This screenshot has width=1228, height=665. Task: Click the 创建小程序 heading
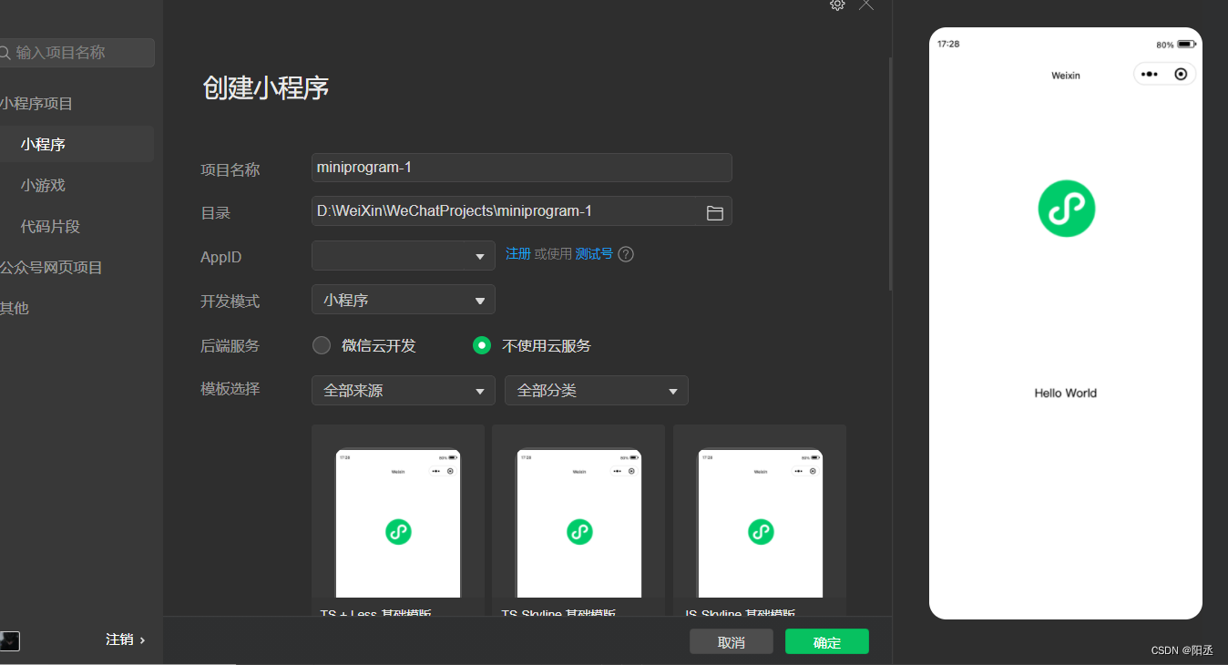266,88
